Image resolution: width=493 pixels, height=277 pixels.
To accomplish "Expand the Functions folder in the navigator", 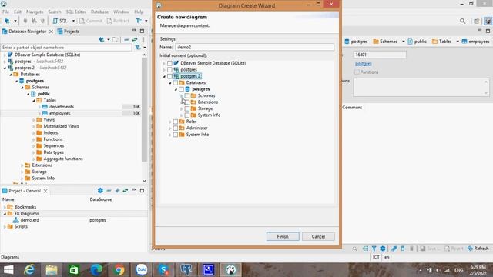I will (x=34, y=139).
